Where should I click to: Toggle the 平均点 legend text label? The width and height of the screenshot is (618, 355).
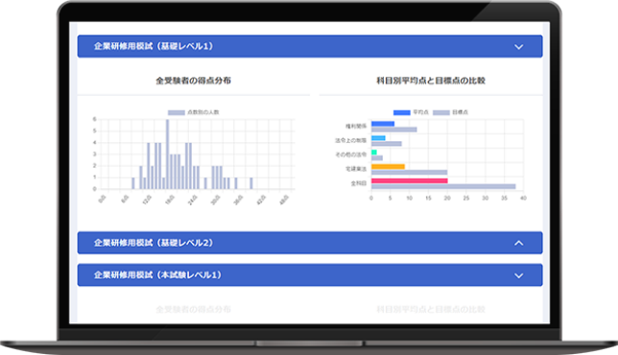coord(420,112)
